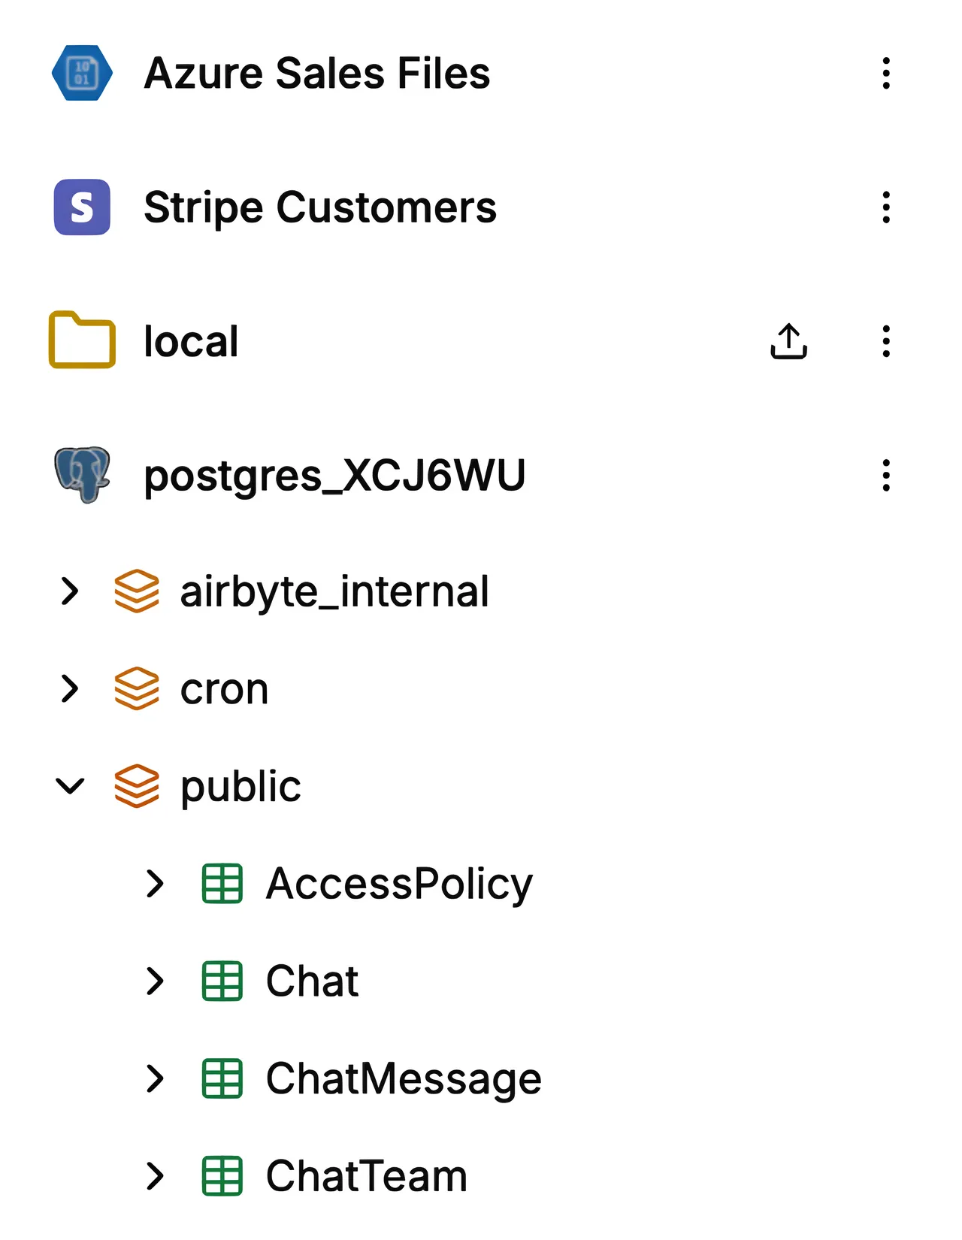Screen dimensions: 962x1240
Task: Upload a file to local folder
Action: (788, 341)
